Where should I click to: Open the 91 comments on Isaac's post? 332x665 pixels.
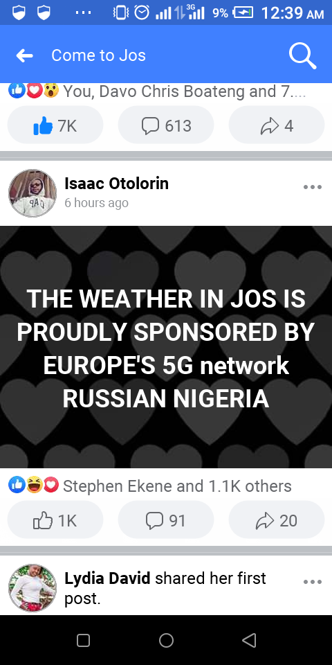(166, 520)
